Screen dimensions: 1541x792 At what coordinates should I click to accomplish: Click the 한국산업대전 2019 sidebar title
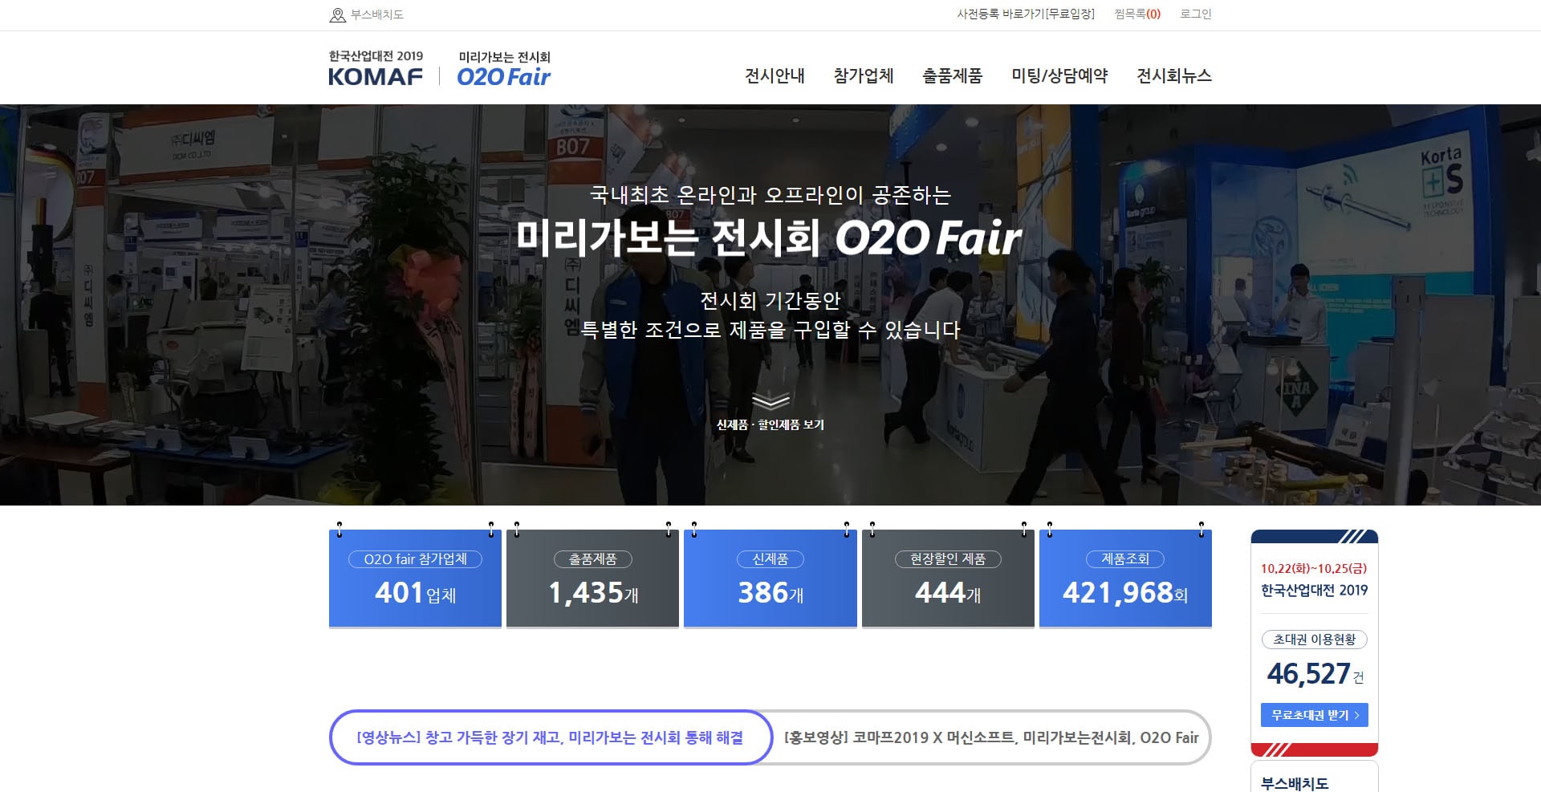(1315, 591)
